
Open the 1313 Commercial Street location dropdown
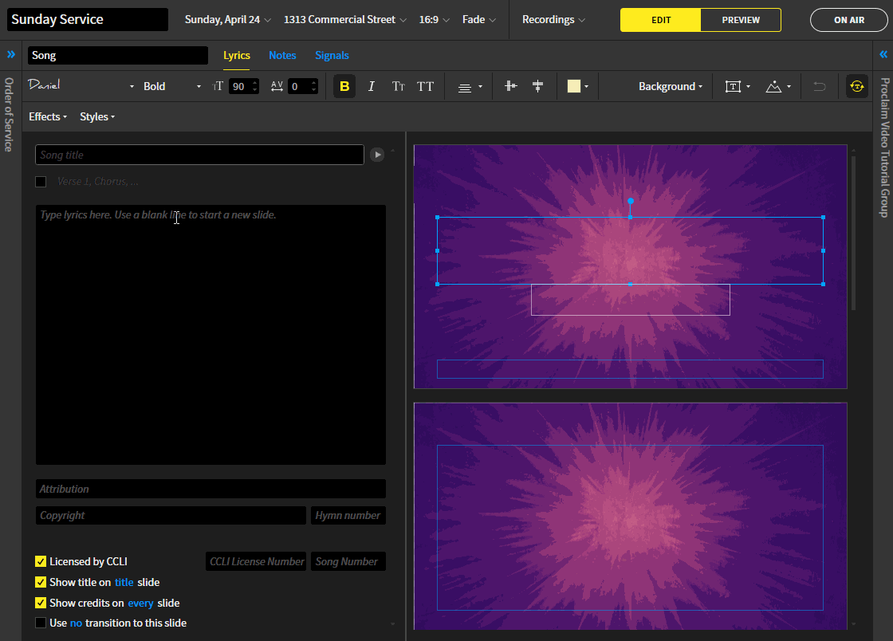coord(345,19)
